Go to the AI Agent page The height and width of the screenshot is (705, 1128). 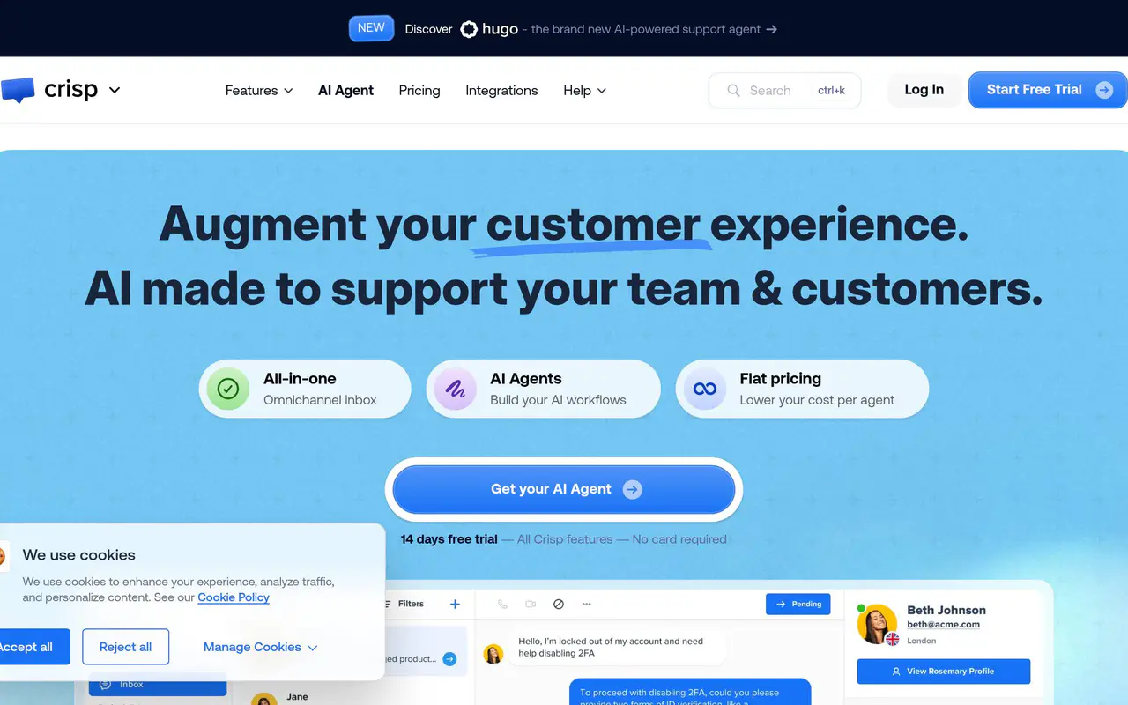pos(345,90)
